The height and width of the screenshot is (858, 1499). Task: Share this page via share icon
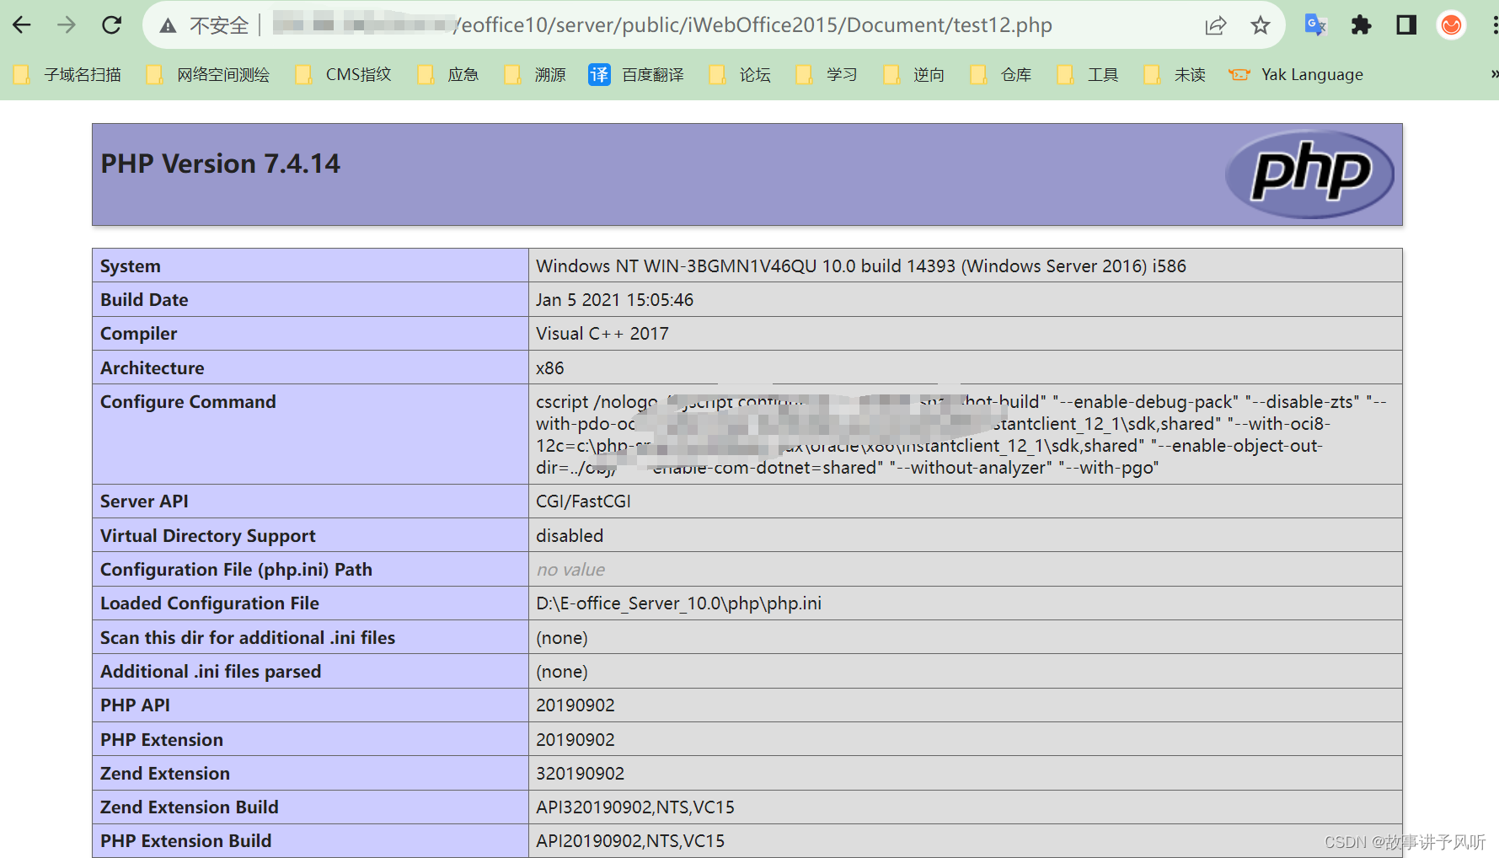(x=1215, y=25)
